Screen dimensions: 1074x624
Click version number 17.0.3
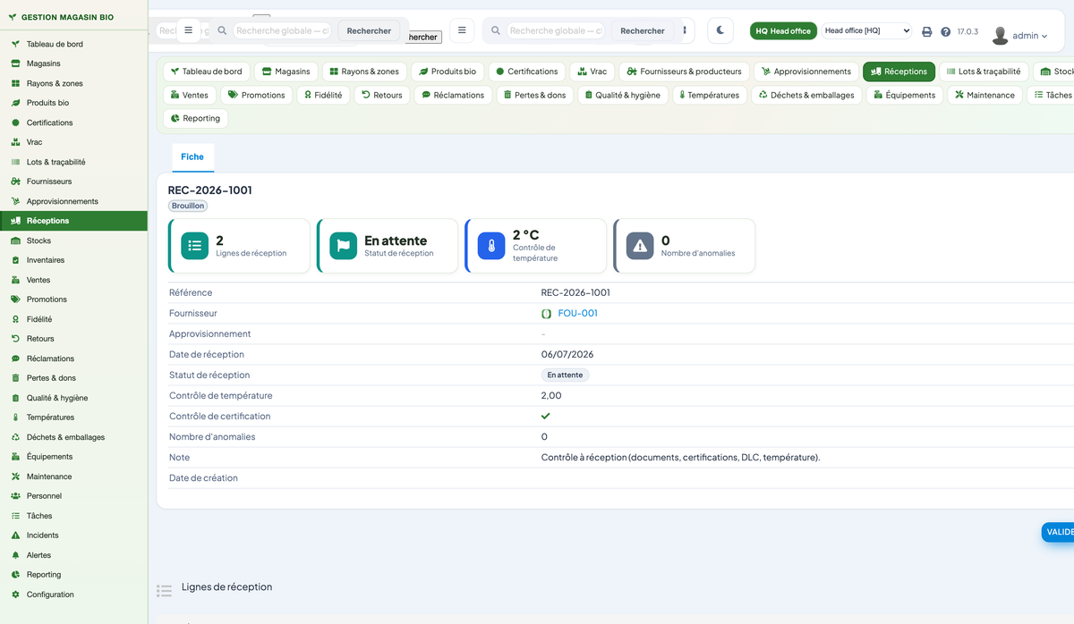click(x=967, y=31)
